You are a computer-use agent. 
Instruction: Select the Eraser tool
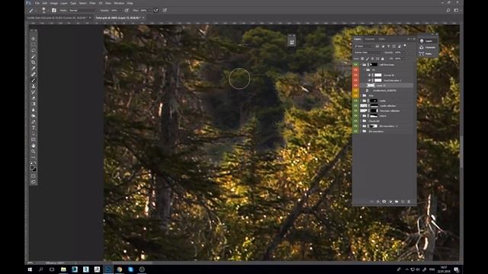coord(34,98)
